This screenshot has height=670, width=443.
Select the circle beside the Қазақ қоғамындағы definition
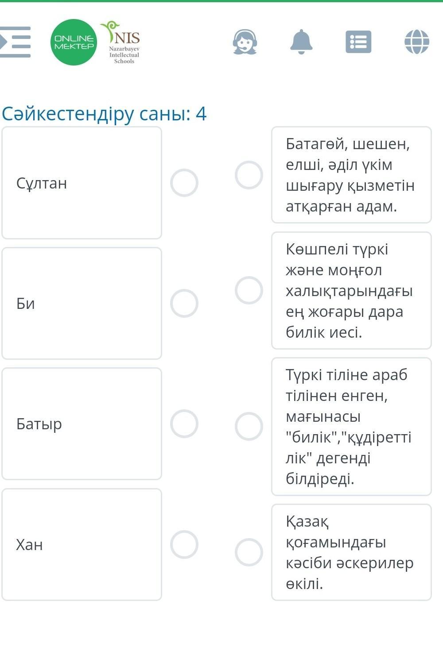pos(249,552)
